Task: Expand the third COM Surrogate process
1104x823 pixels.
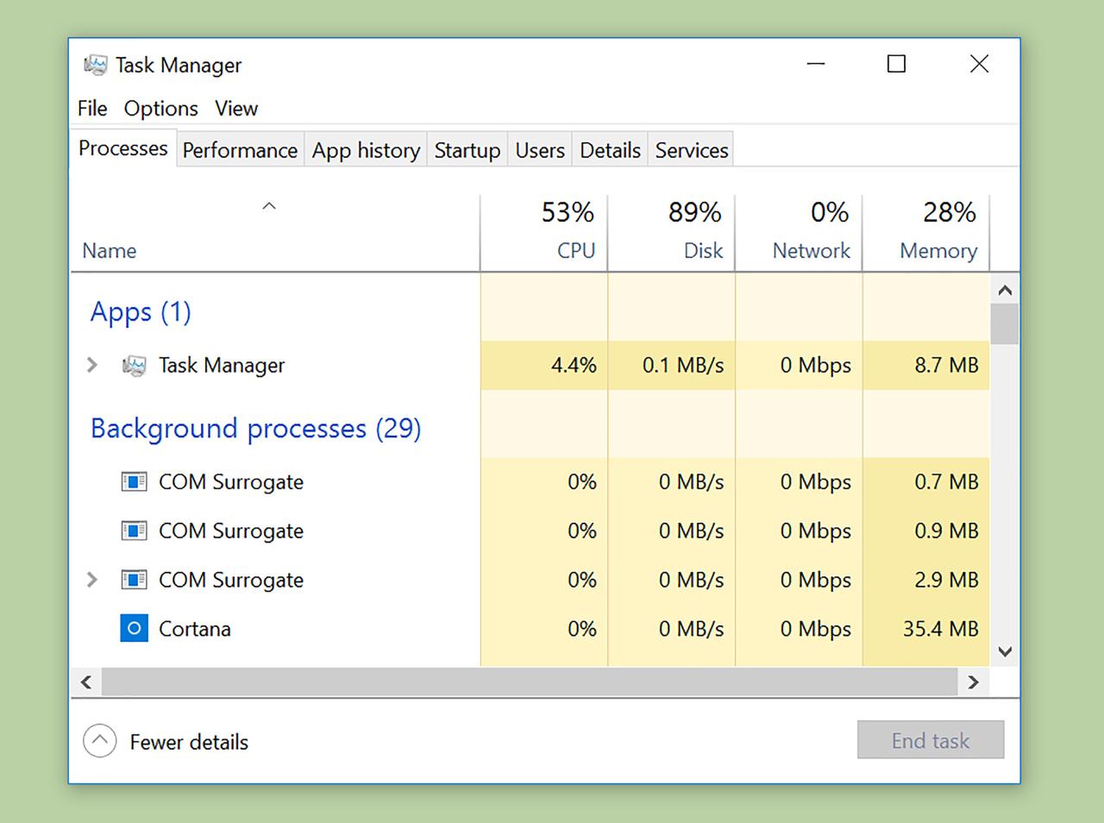Action: pyautogui.click(x=91, y=580)
